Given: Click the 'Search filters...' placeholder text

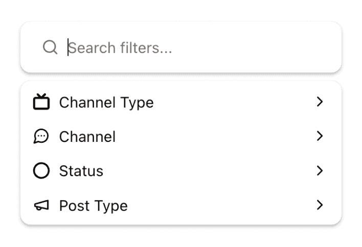Looking at the screenshot, I should click(121, 48).
